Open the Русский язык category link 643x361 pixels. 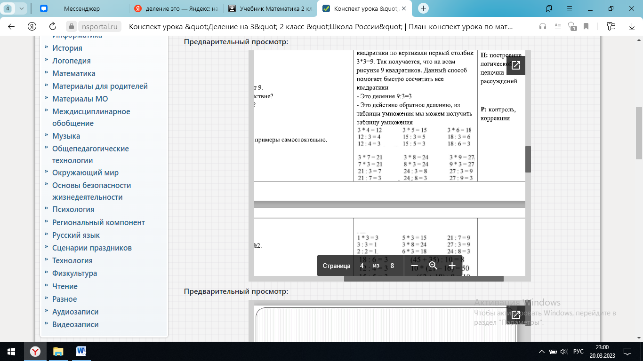(76, 235)
